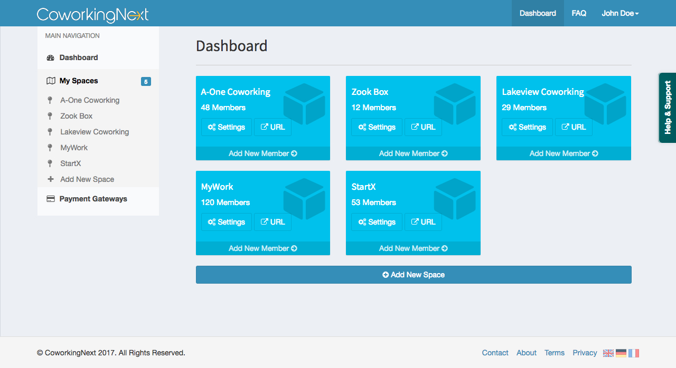Screen dimensions: 676x368
Task: Click the CoworkingNext logo
Action: pos(93,14)
